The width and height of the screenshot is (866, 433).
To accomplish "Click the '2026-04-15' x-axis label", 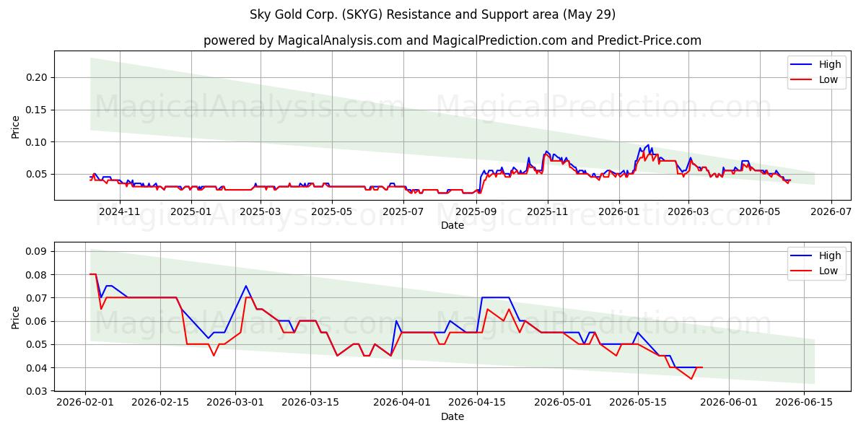I will pyautogui.click(x=477, y=403).
